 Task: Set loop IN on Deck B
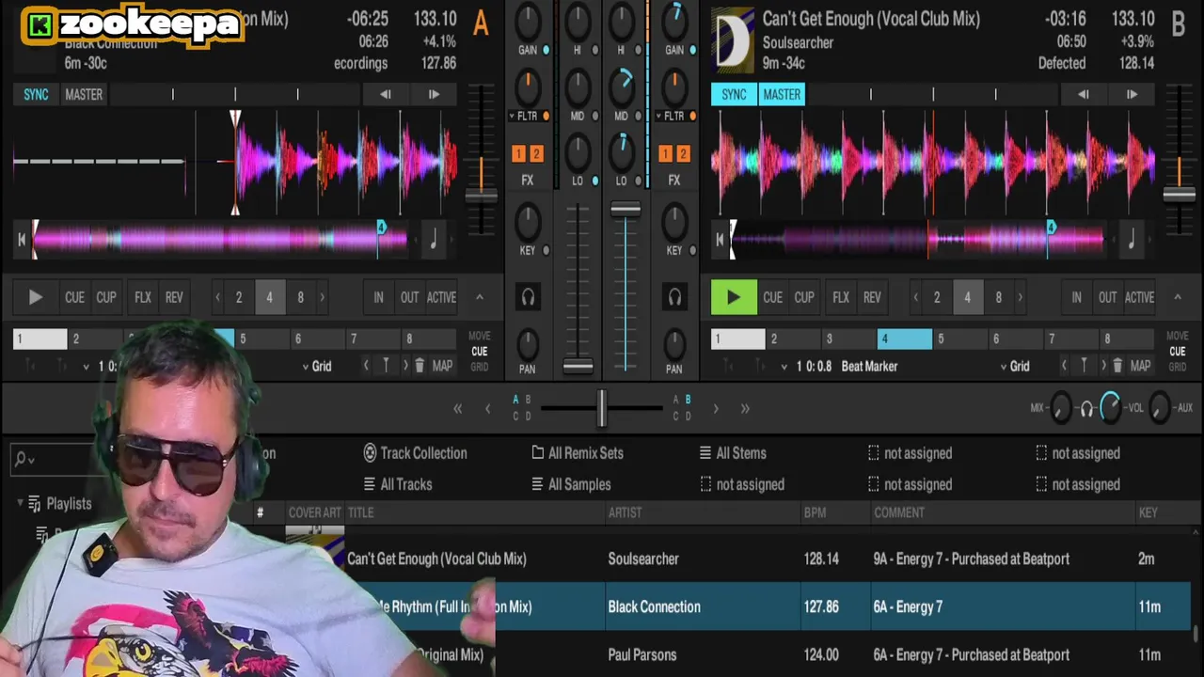(1076, 297)
